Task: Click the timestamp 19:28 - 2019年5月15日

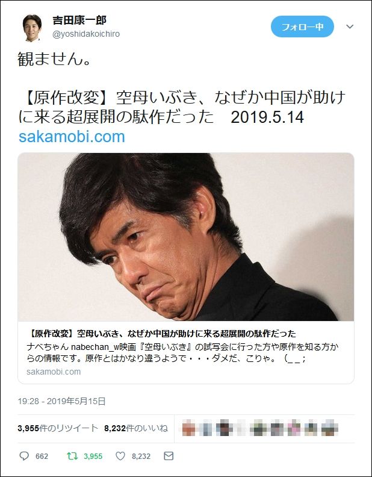Action: (x=61, y=401)
